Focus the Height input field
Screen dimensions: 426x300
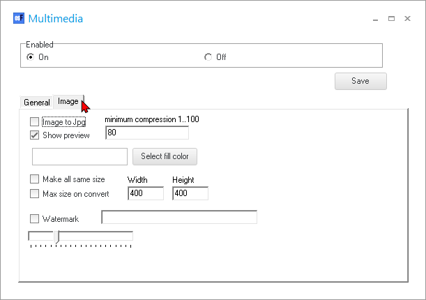pyautogui.click(x=190, y=193)
